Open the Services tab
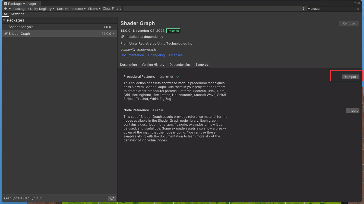 point(17,14)
